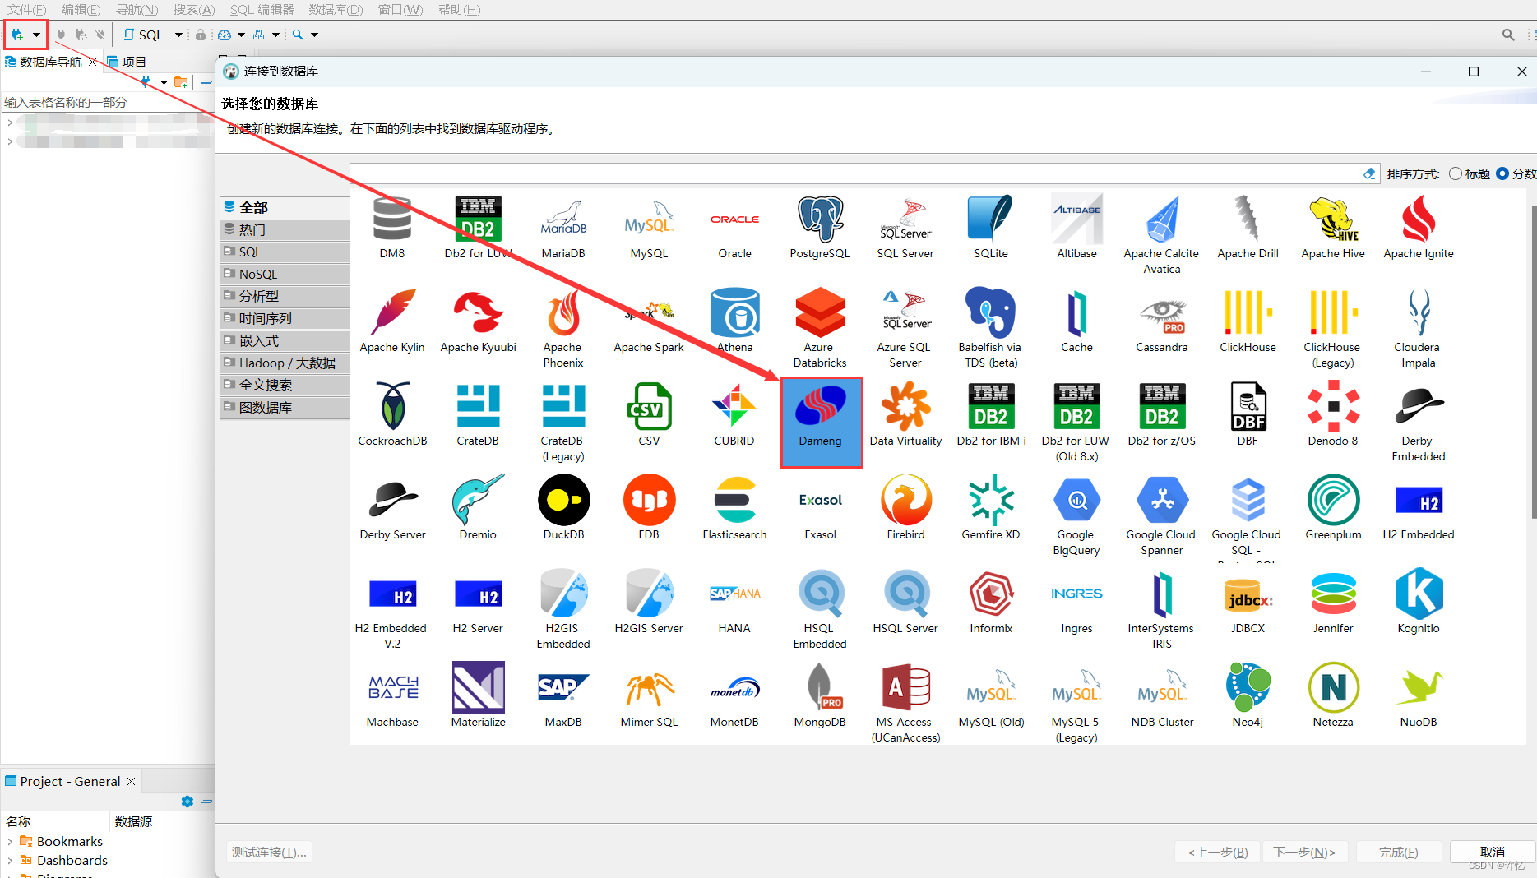Open the 数据库 menu
Image resolution: width=1537 pixels, height=878 pixels.
tap(336, 10)
